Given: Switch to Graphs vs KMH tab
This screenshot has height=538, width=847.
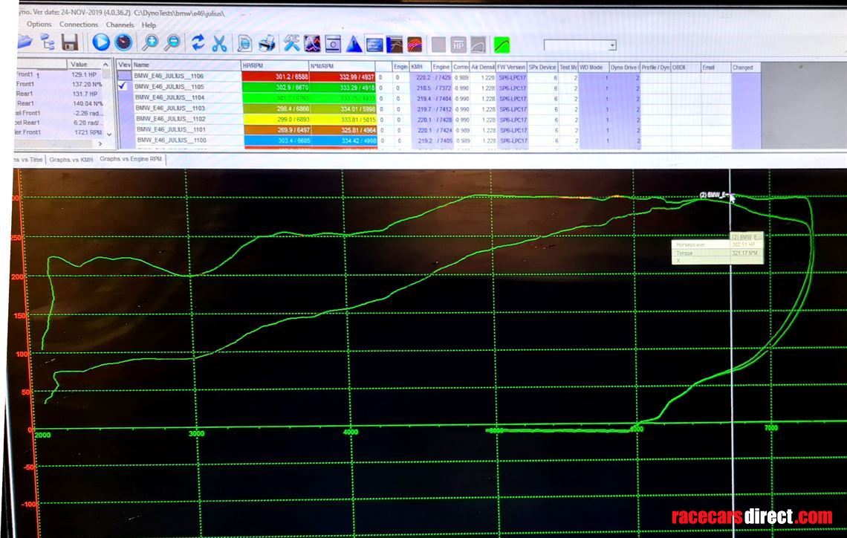Looking at the screenshot, I should (71, 159).
